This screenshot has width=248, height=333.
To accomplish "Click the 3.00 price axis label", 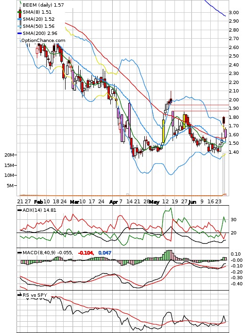I will click(x=234, y=13).
